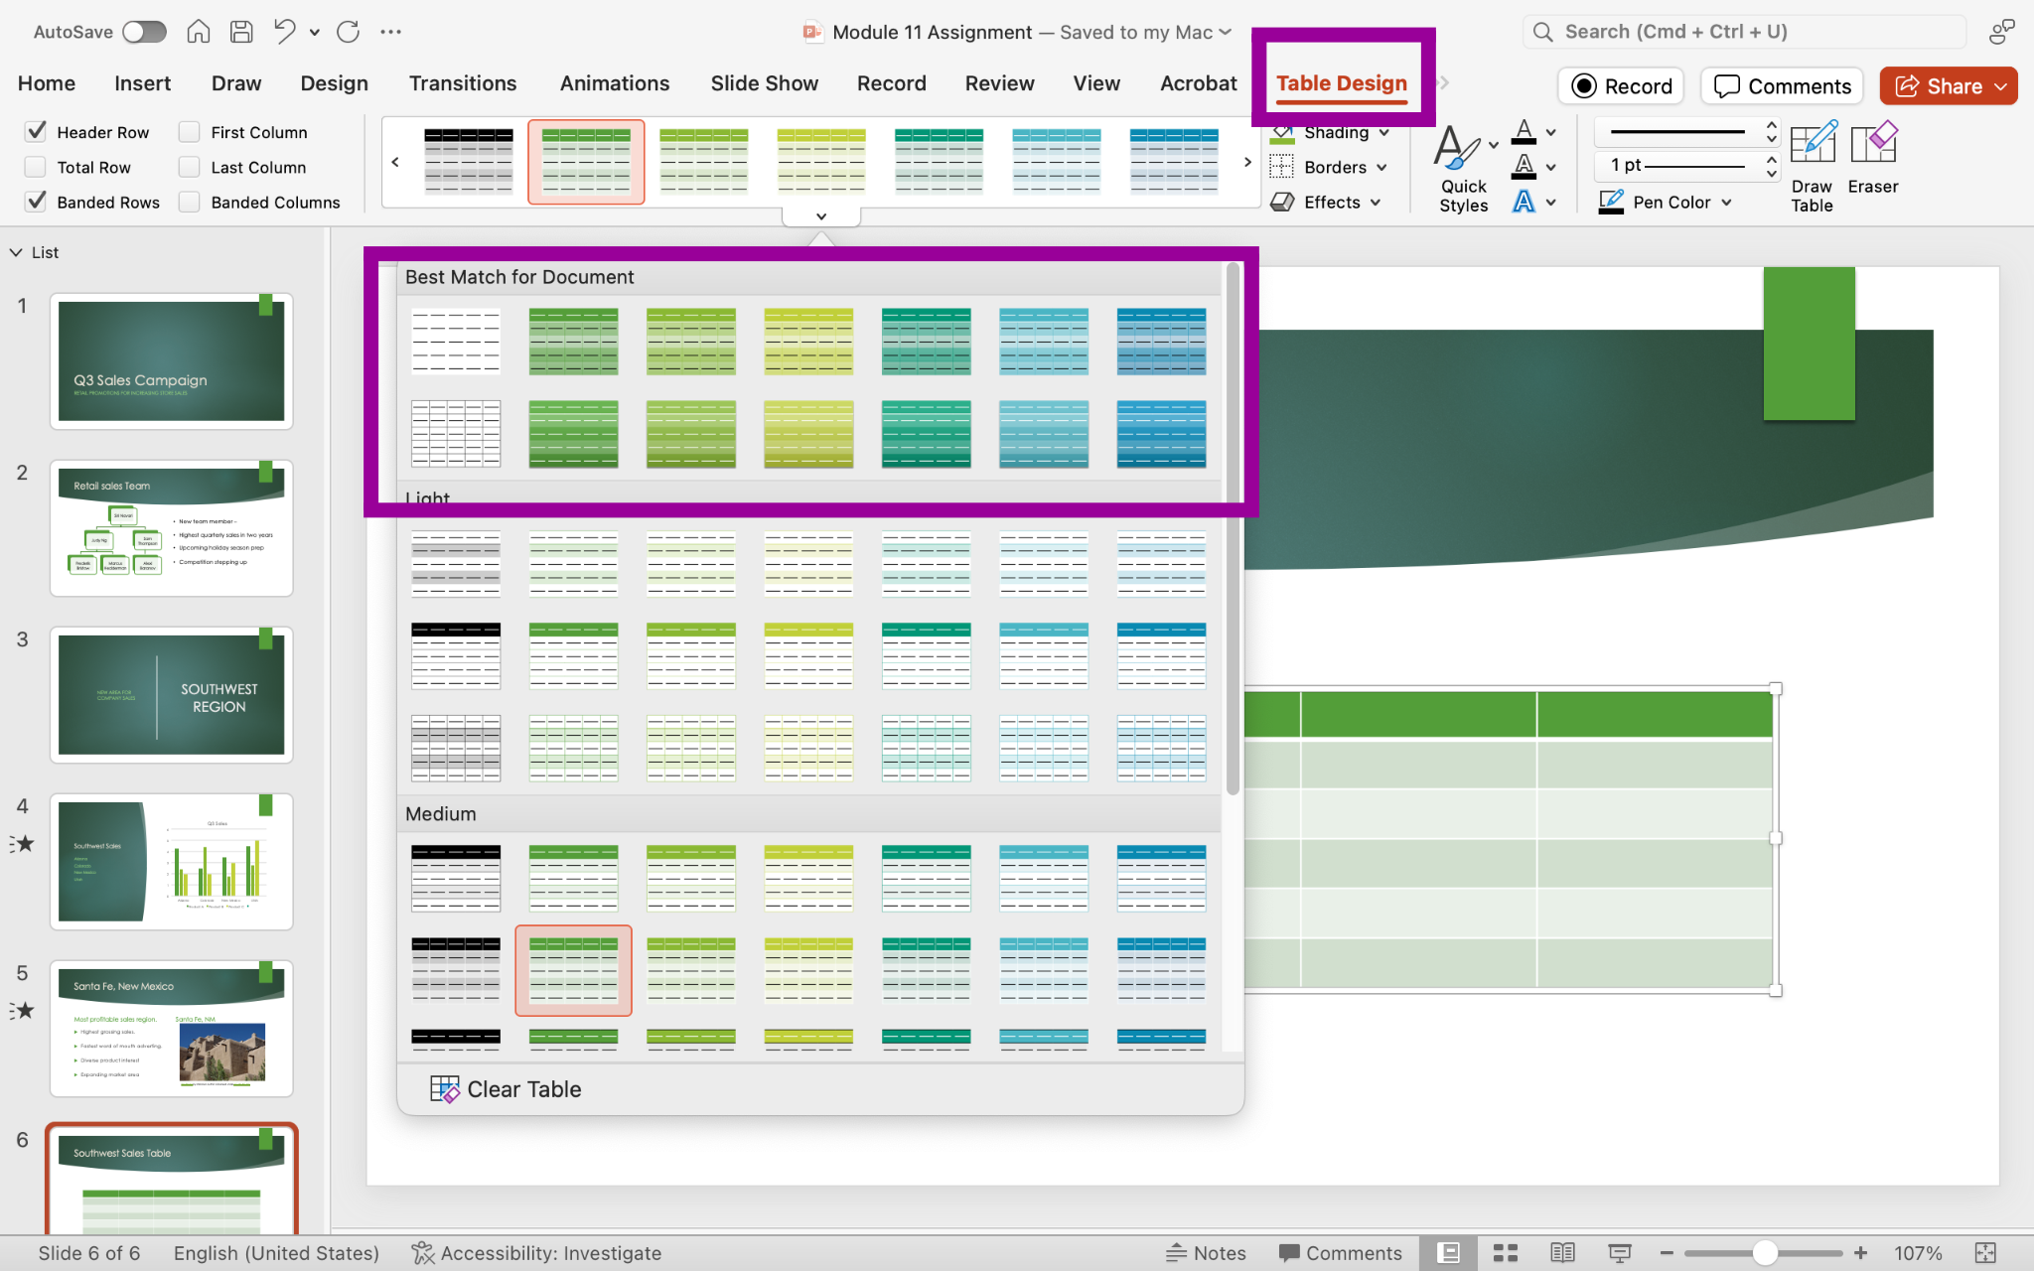Open the Undo history dropdown arrow
Screen dimensions: 2034x1271
[x=315, y=32]
